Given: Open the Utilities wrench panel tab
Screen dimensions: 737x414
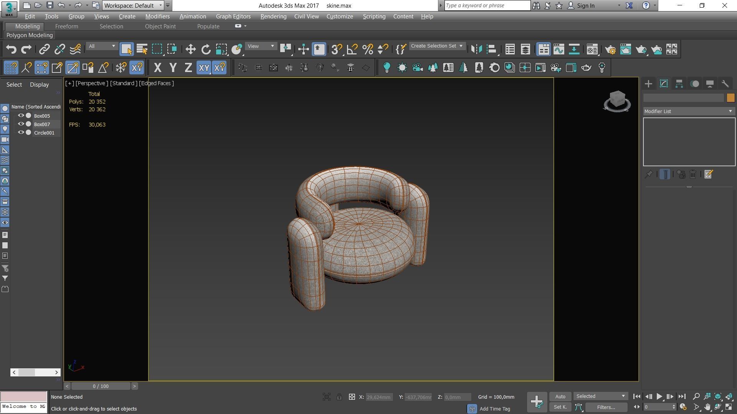Looking at the screenshot, I should pyautogui.click(x=725, y=84).
